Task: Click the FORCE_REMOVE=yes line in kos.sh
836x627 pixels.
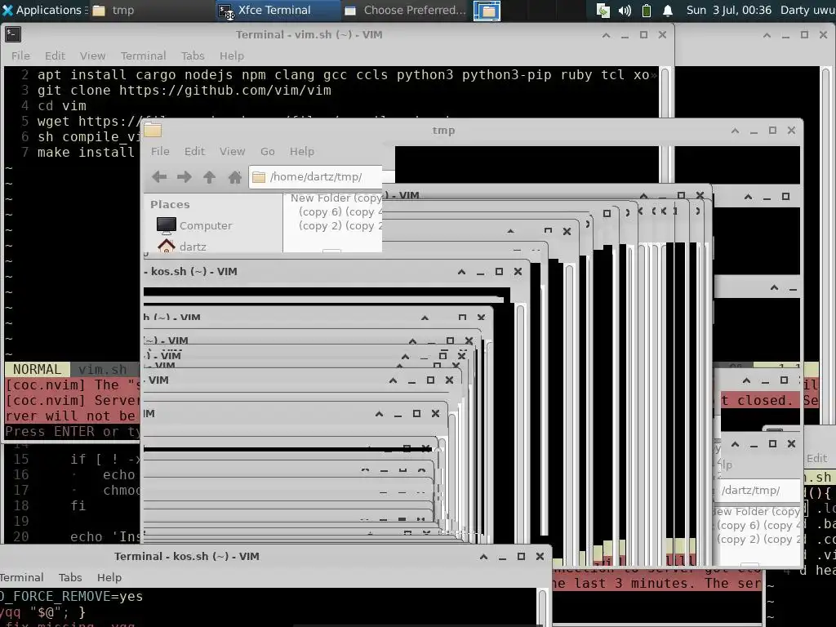Action: tap(72, 596)
